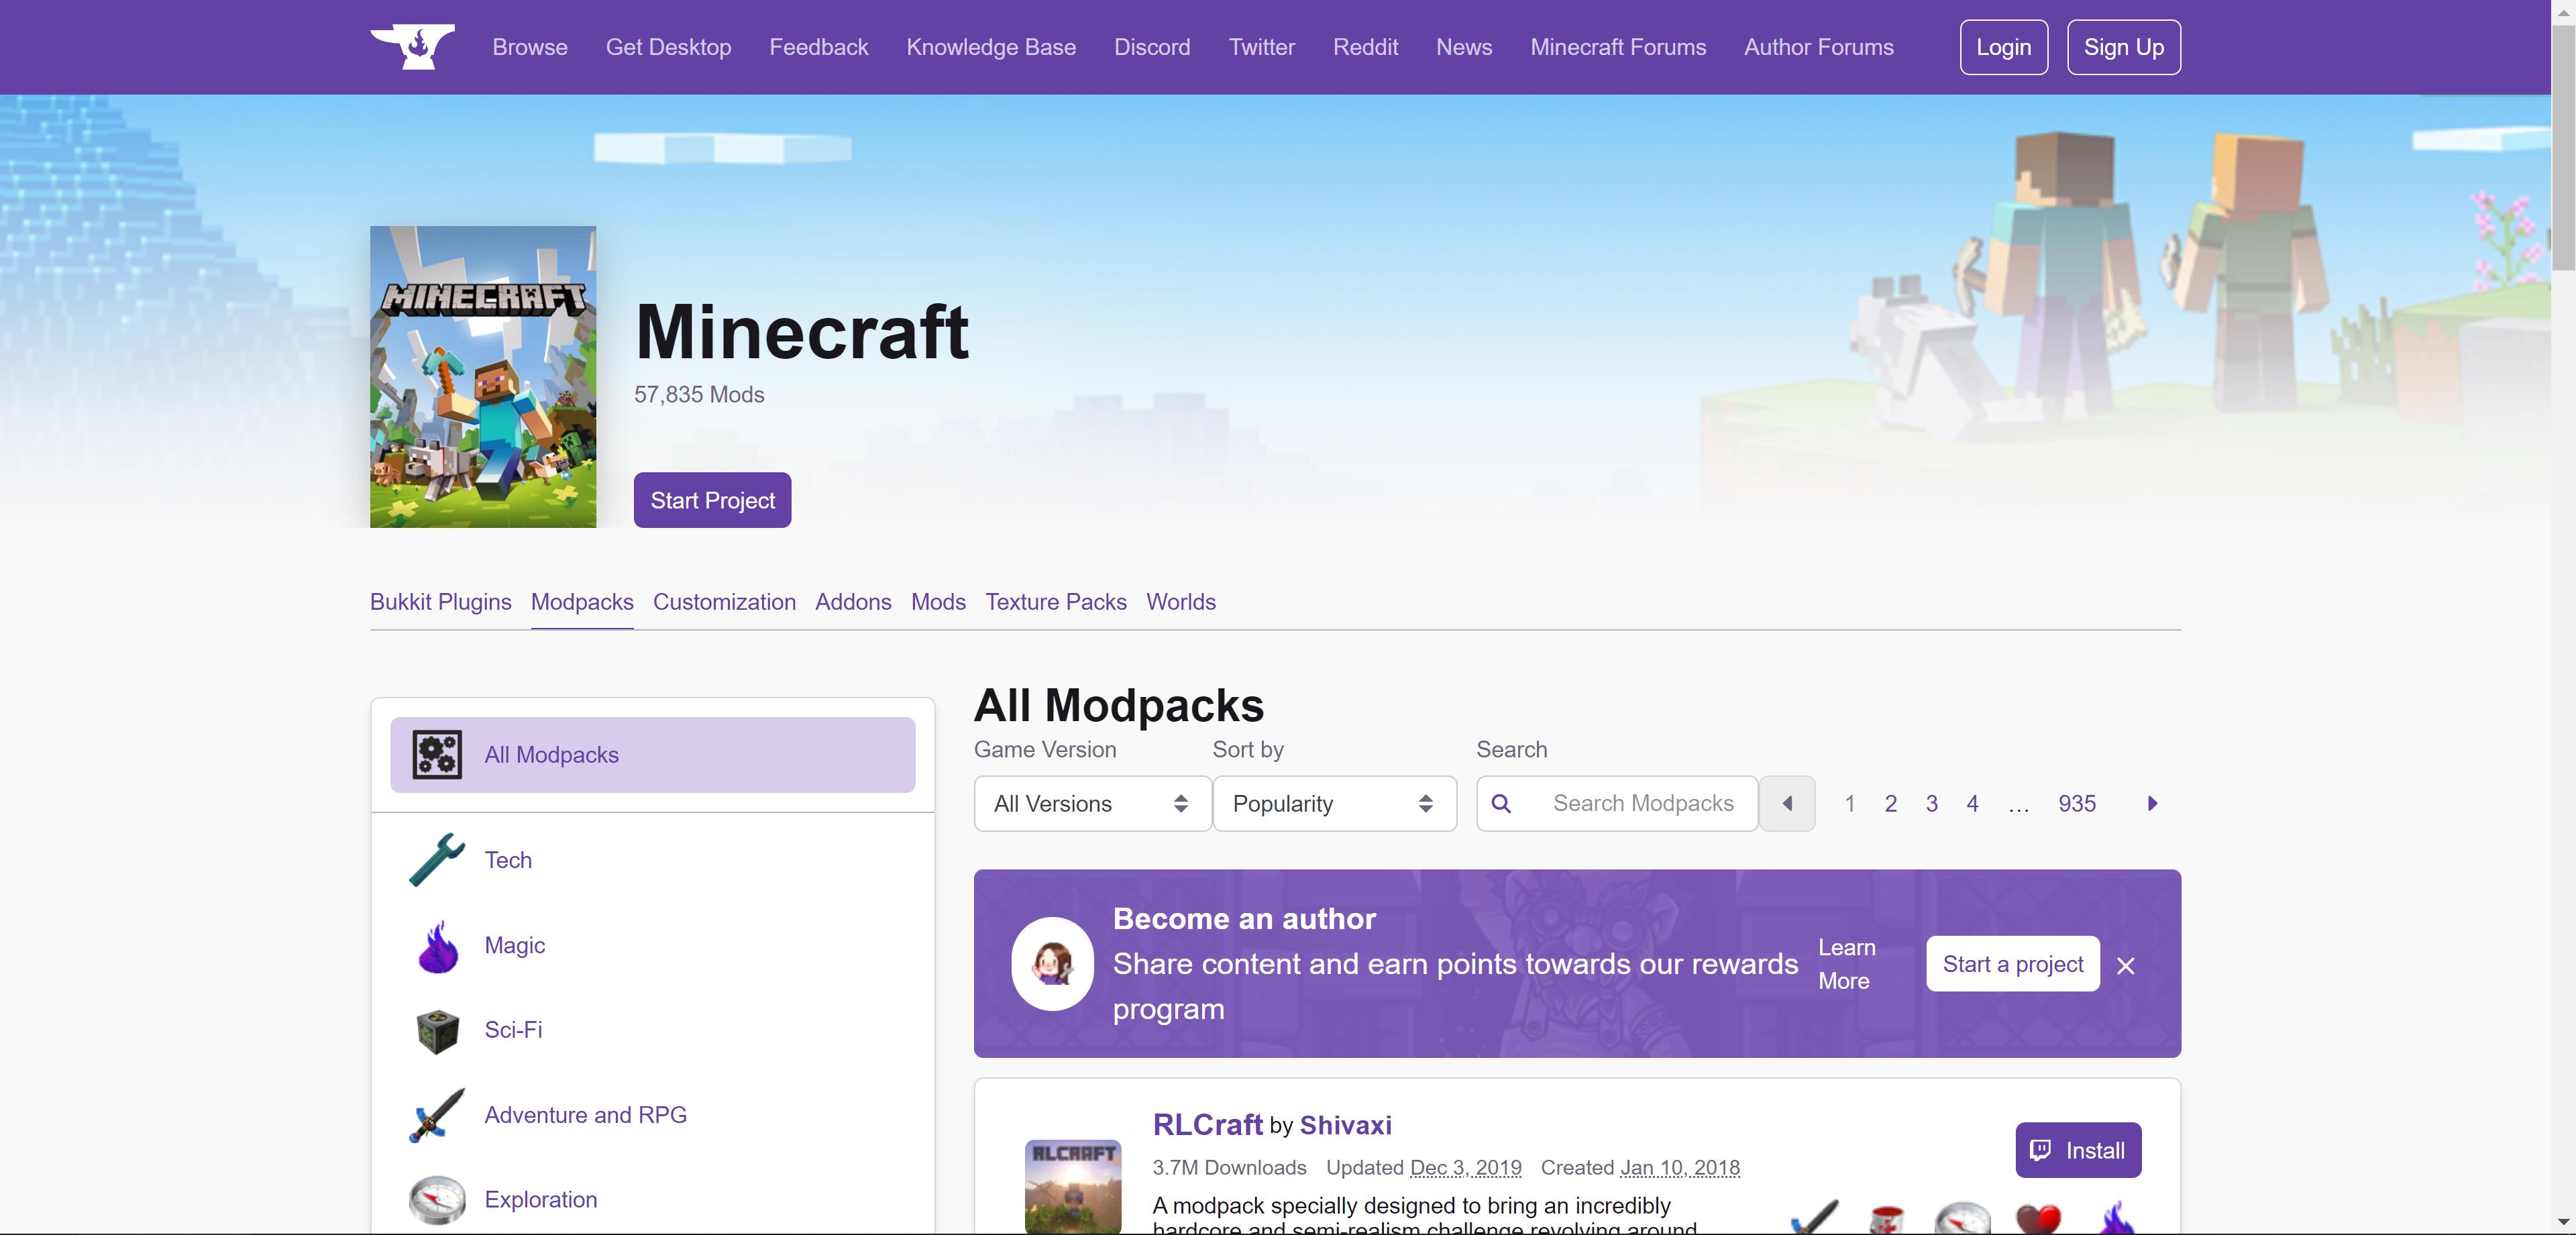
Task: Switch to the Texture Packs tab
Action: click(x=1055, y=602)
